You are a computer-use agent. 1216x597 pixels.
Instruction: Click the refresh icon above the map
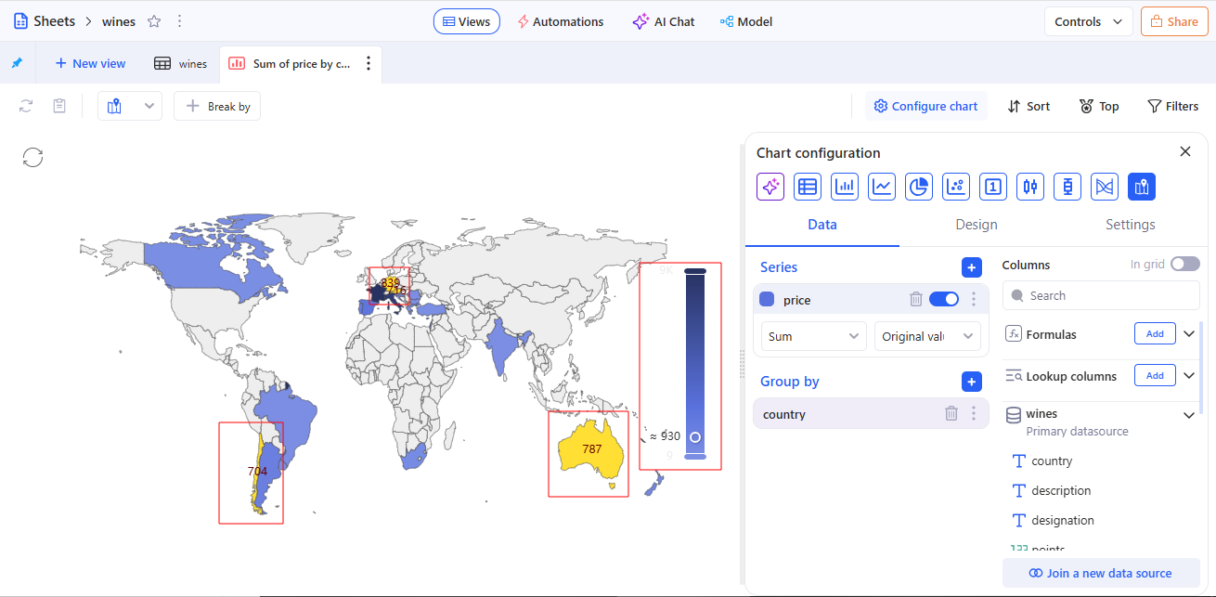pyautogui.click(x=33, y=157)
